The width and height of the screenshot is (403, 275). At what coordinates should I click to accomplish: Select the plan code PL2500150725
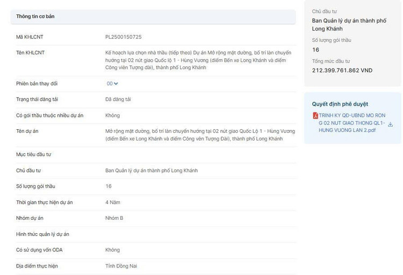coord(124,37)
